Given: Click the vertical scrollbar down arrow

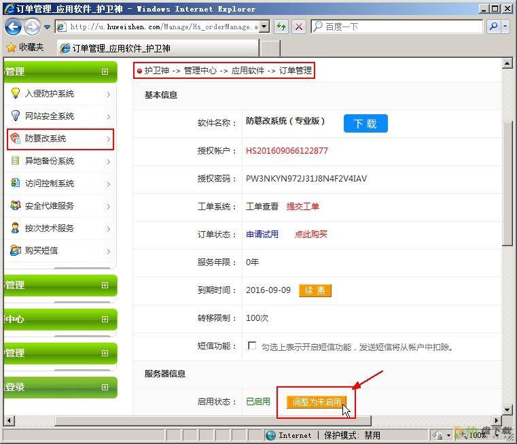Looking at the screenshot, I should pos(507,410).
